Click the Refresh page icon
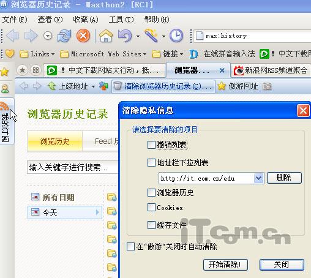The width and height of the screenshot is (311, 278). 64,36
